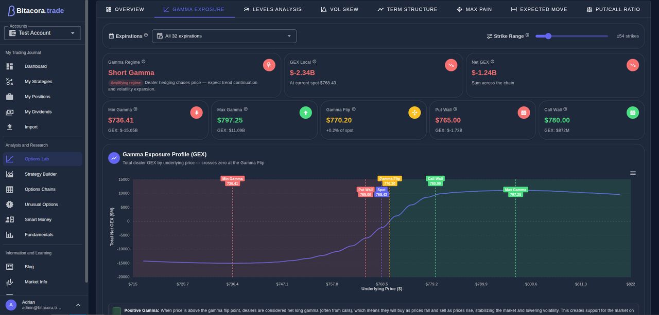Click the Net GEX trending-down badge
The height and width of the screenshot is (315, 659).
633,65
